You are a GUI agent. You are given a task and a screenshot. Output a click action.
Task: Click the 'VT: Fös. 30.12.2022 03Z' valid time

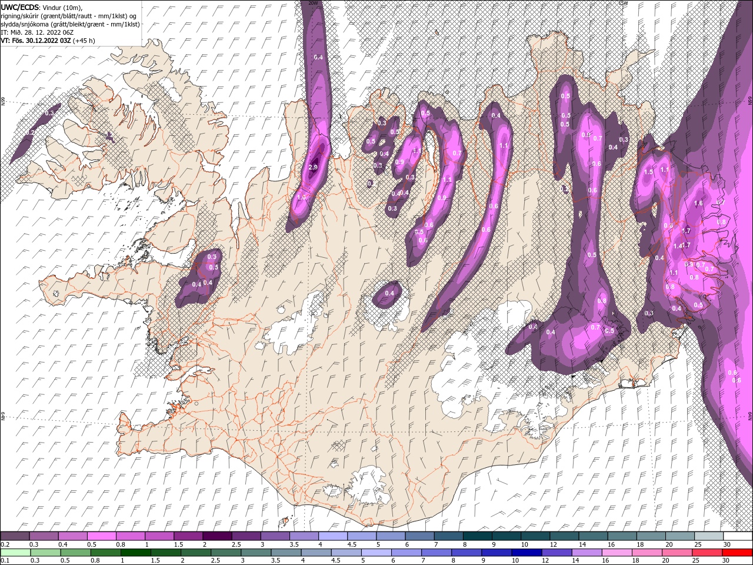click(36, 41)
